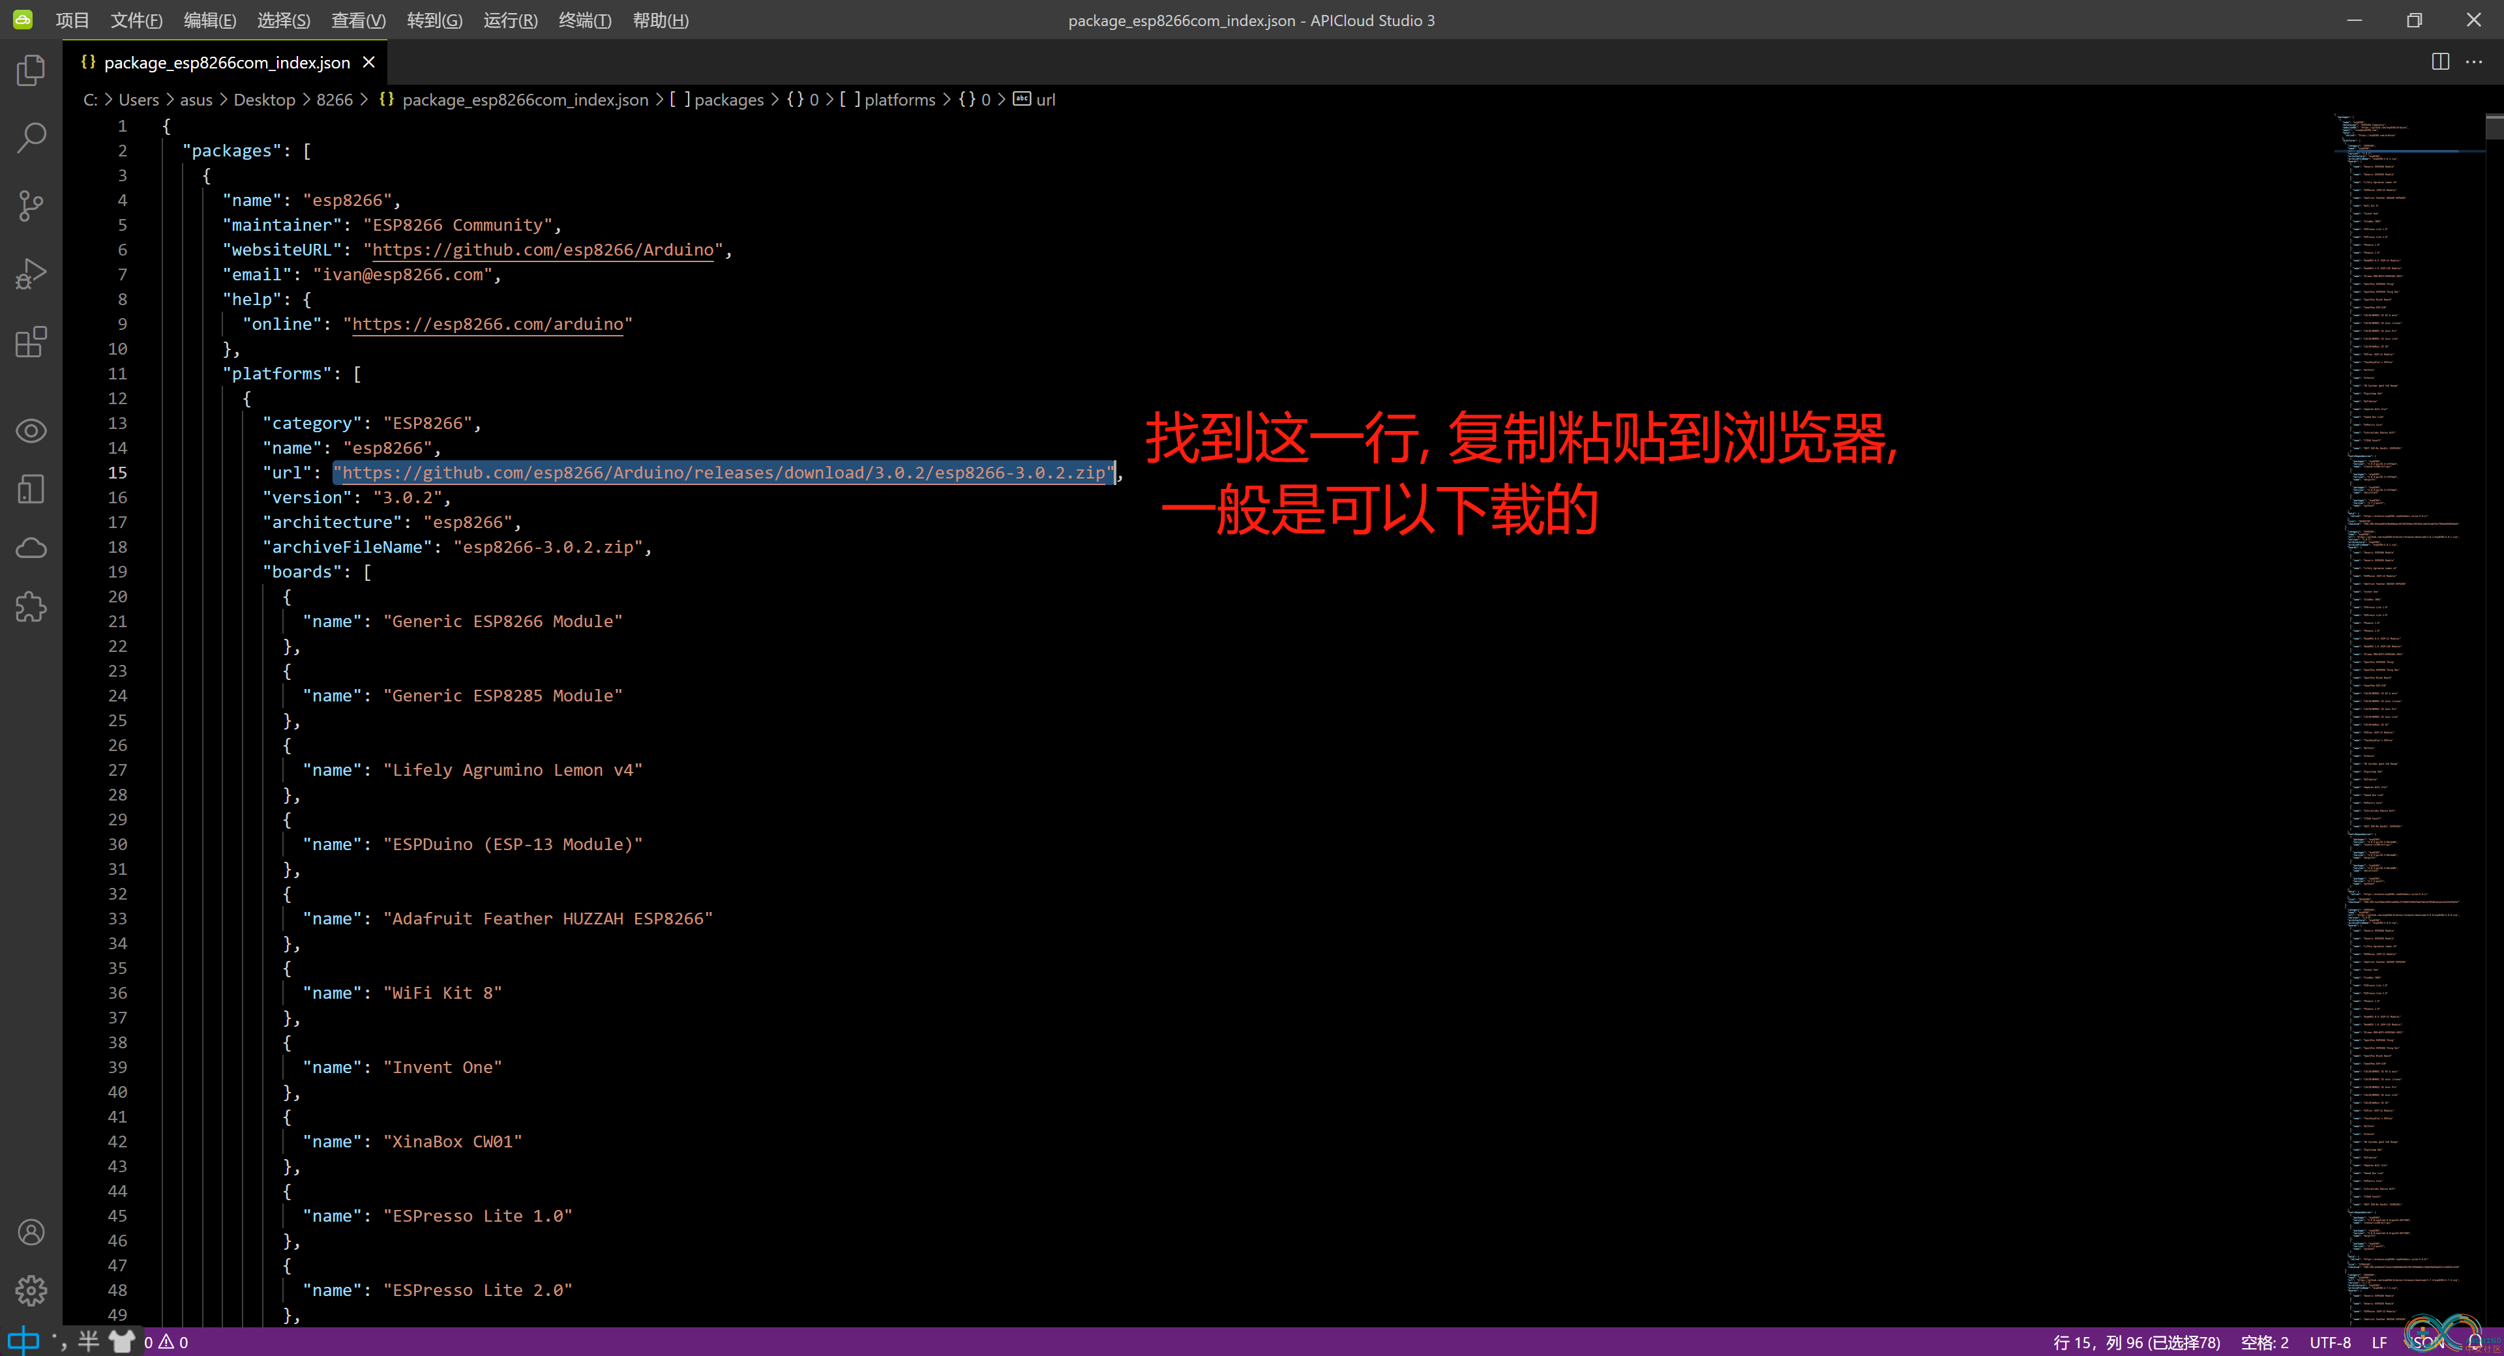Click "ESPDuino (ESP-13 Module)" board name
Screen dimensions: 2504x1356
[x=513, y=844]
